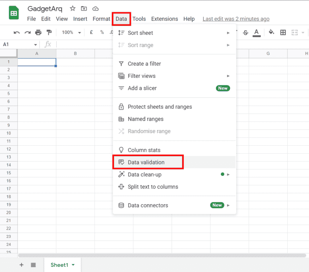This screenshot has width=309, height=272.
Task: Expand Sort sheet submenu
Action: [175, 33]
